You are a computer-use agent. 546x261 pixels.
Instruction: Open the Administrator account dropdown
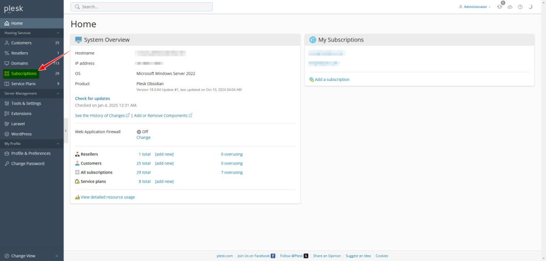pyautogui.click(x=475, y=7)
